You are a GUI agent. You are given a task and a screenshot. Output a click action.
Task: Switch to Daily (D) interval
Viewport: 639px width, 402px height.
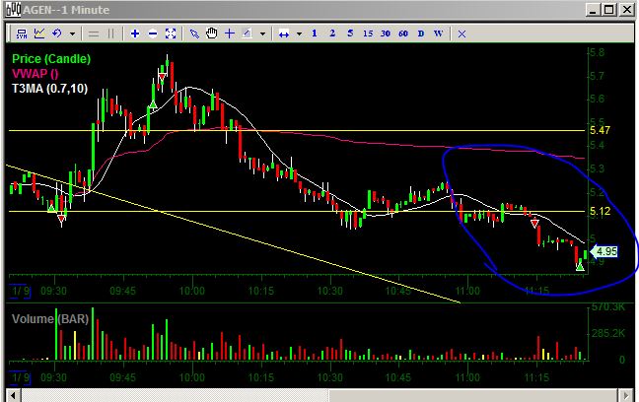[421, 33]
